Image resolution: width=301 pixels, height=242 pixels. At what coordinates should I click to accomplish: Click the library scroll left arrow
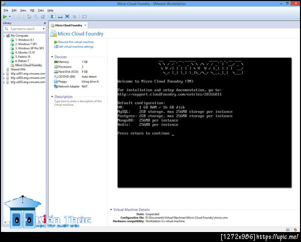click(x=6, y=222)
